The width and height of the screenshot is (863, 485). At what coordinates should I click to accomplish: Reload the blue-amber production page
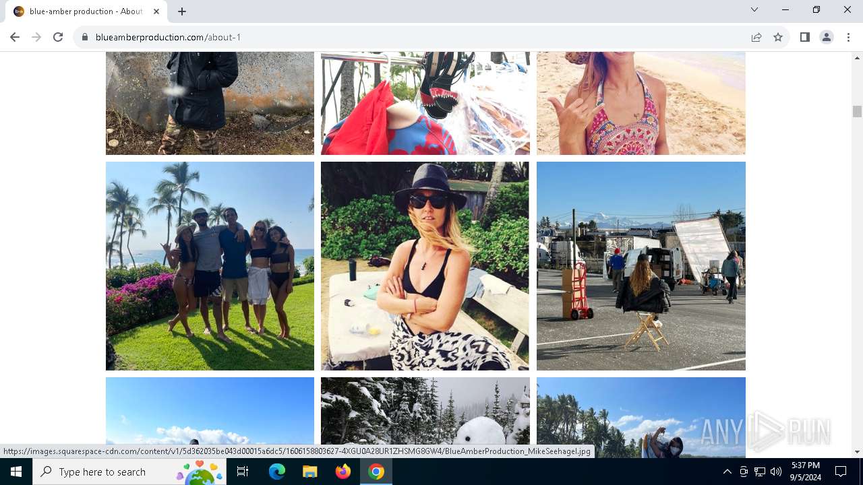pyautogui.click(x=58, y=37)
